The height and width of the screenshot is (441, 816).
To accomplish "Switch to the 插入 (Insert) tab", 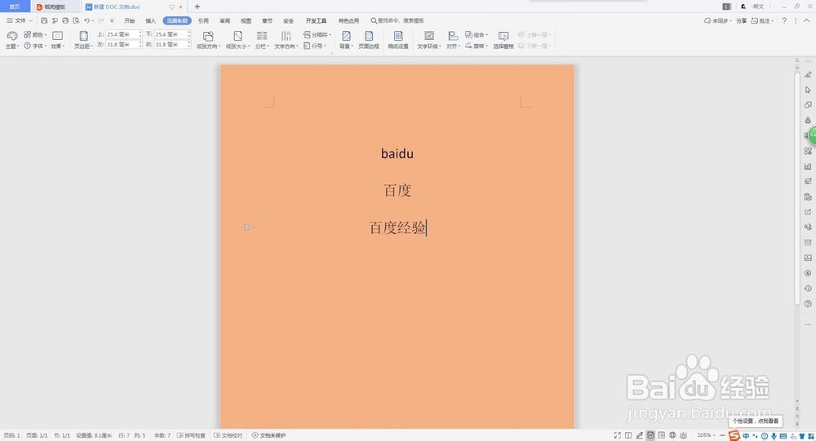I will (150, 21).
